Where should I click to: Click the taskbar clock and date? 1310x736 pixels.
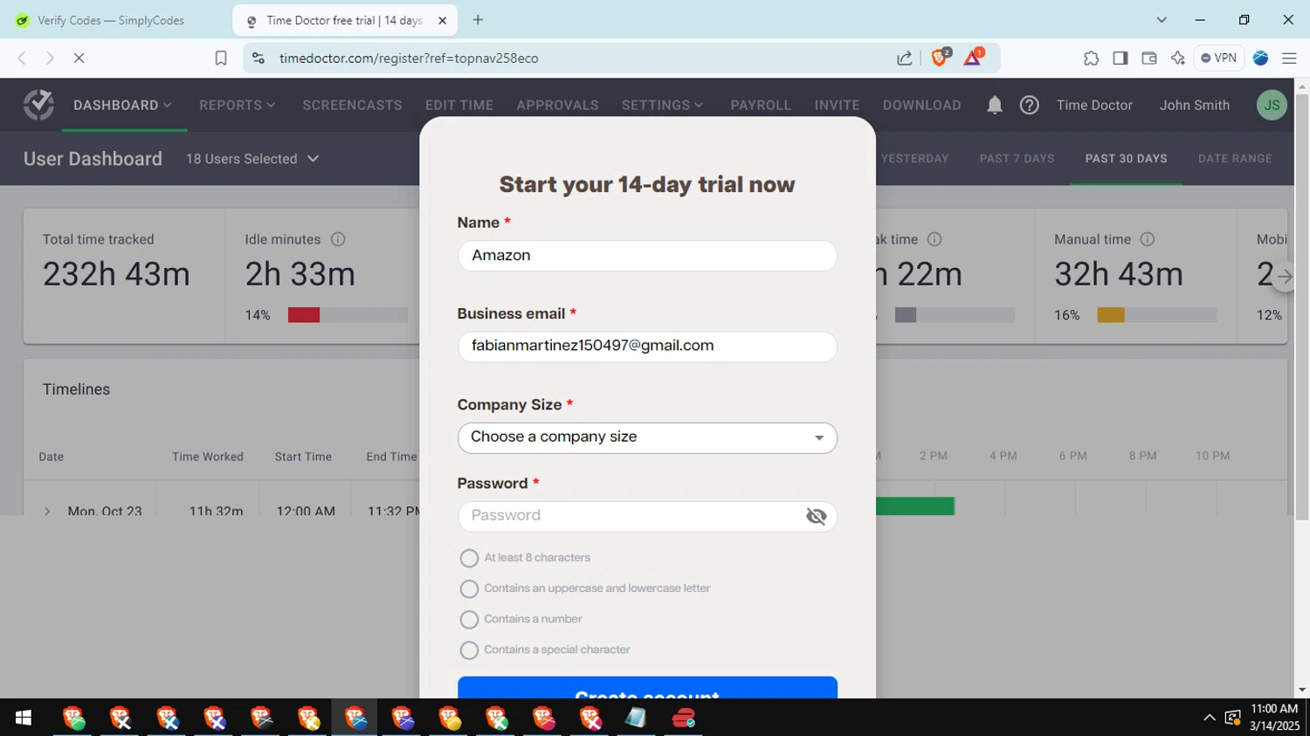(1274, 717)
